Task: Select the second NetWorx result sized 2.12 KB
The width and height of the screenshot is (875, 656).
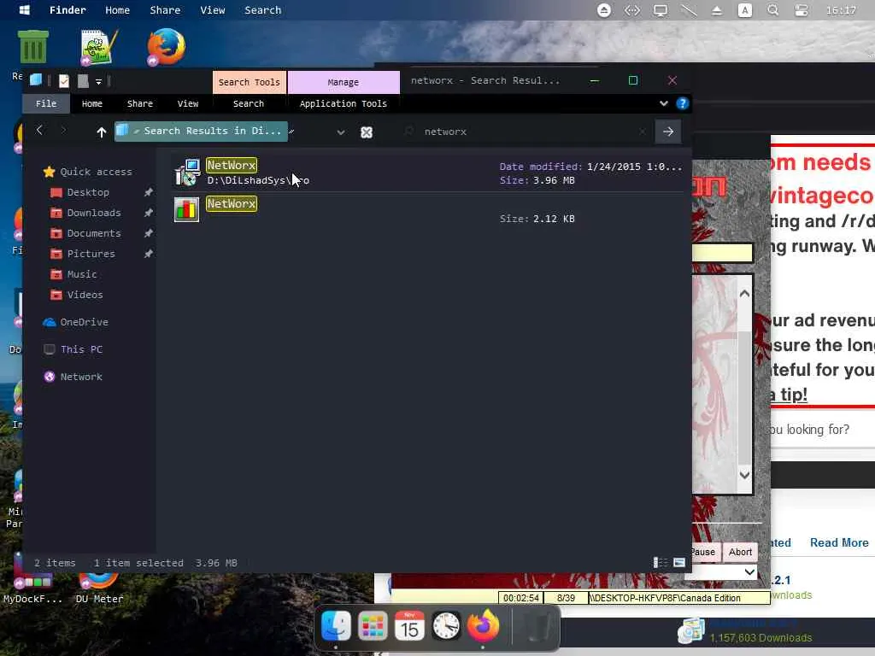Action: [427, 211]
